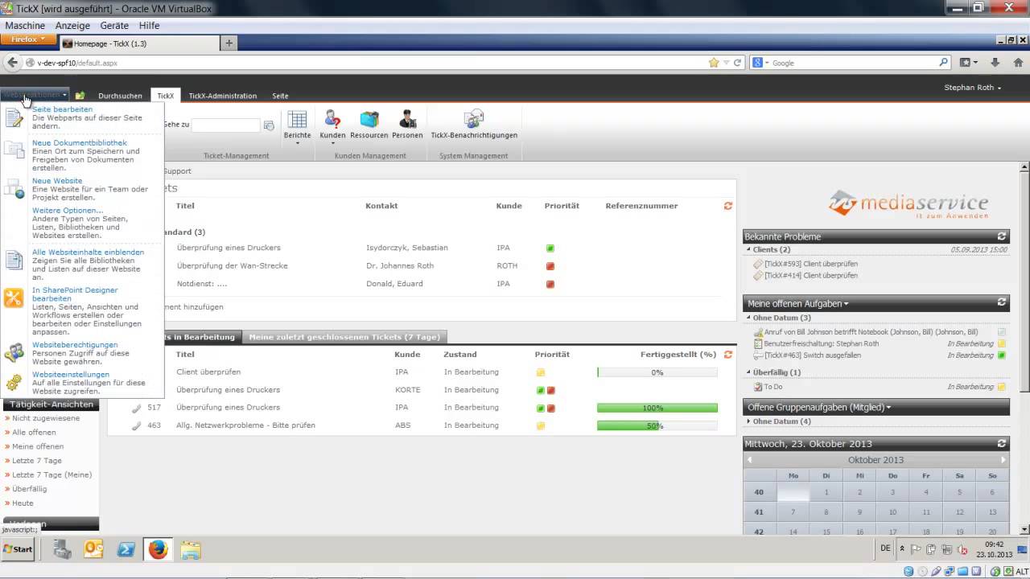Open the [TickX#593] Client überprüfen problem

pyautogui.click(x=810, y=264)
